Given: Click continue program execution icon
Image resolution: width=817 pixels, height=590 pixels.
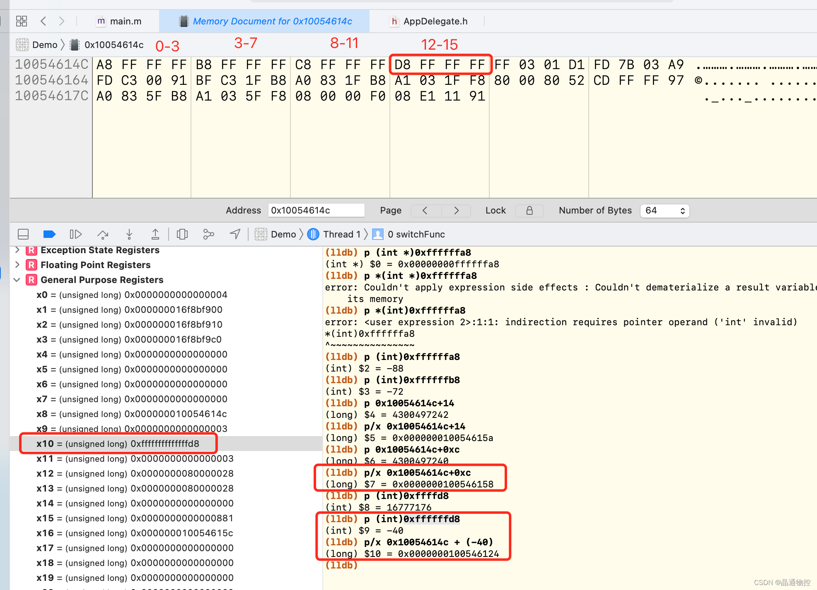Looking at the screenshot, I should tap(75, 235).
